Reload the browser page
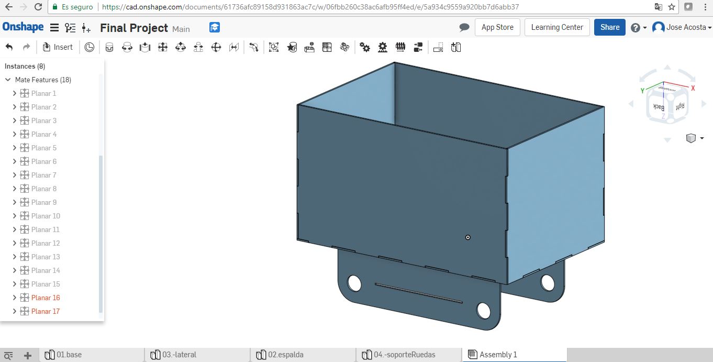This screenshot has width=713, height=362. (x=38, y=7)
